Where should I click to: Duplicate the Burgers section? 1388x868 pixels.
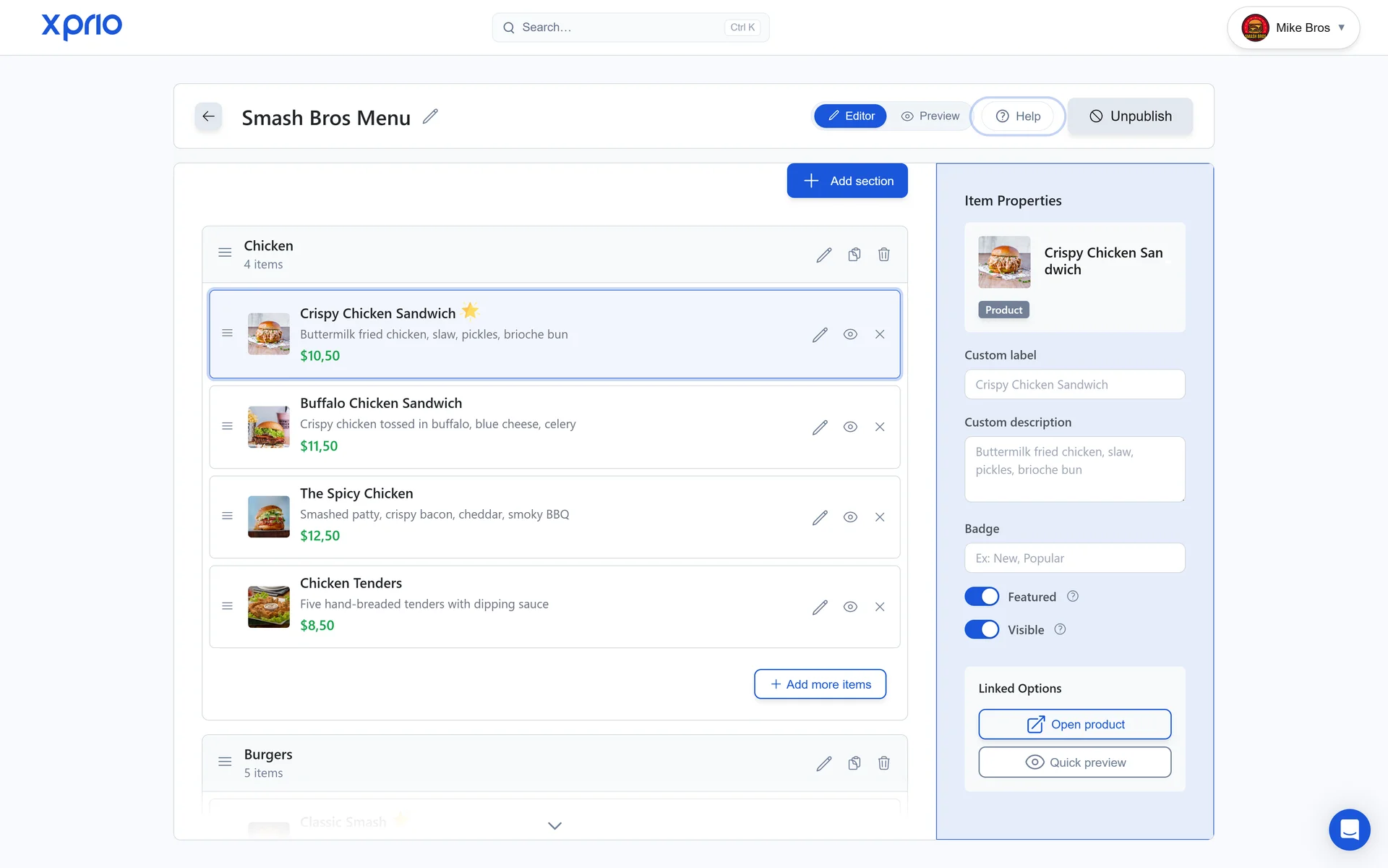(854, 763)
